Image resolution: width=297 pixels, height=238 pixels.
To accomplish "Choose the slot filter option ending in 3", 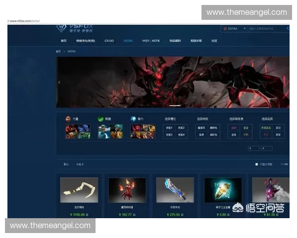I will point(169,135).
